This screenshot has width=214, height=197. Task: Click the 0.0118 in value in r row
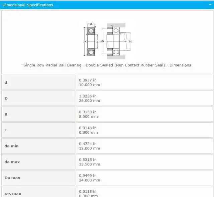pyautogui.click(x=88, y=128)
